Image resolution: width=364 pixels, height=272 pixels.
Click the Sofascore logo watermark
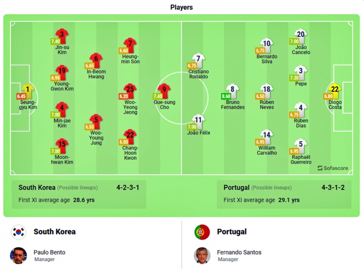click(333, 168)
